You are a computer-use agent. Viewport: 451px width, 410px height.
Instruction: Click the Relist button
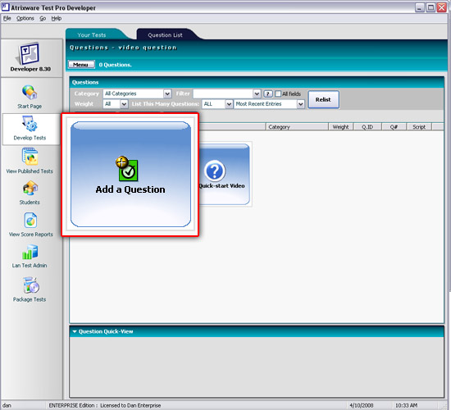[x=324, y=99]
